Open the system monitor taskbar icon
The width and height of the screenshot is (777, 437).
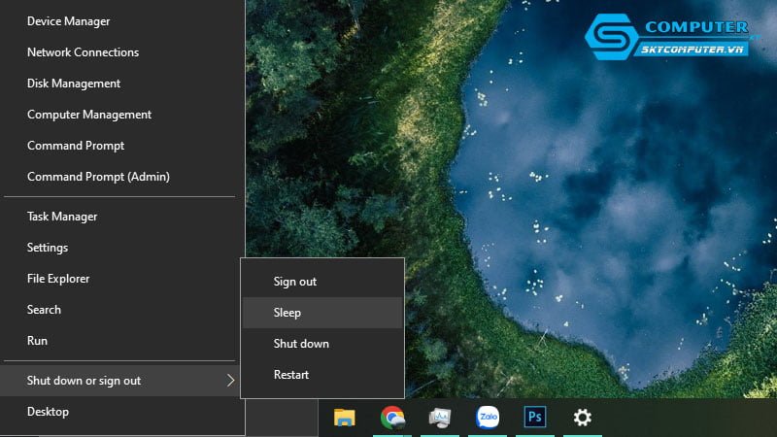pyautogui.click(x=440, y=418)
